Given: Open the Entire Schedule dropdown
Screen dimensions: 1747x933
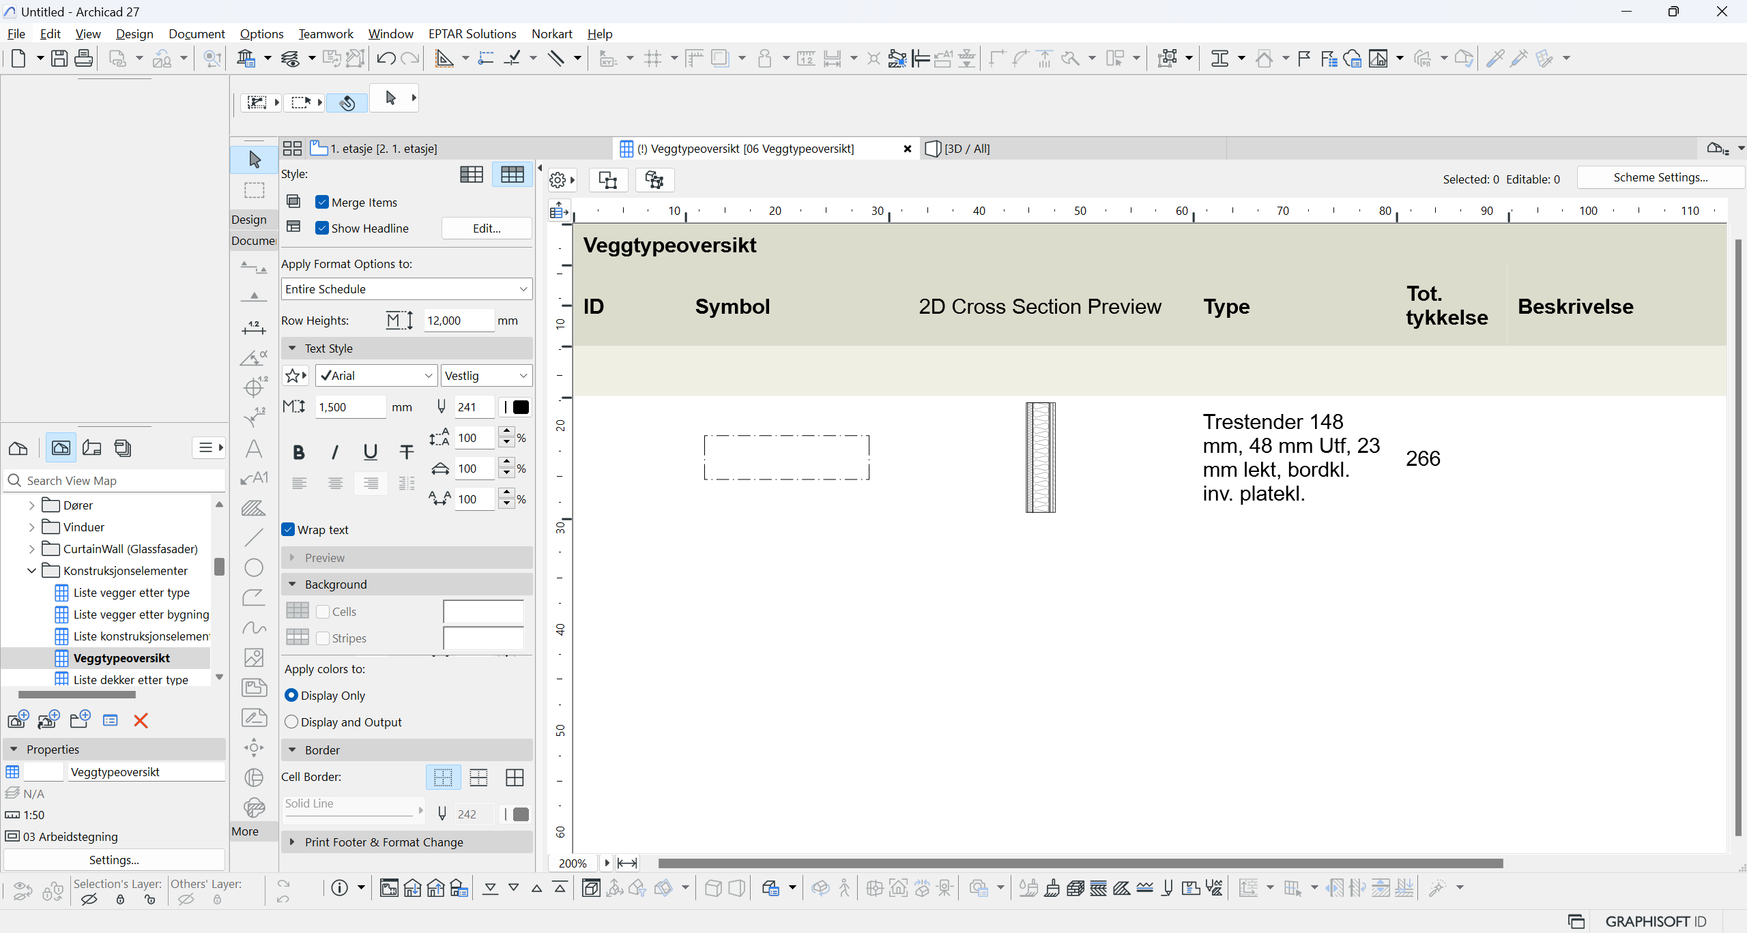Looking at the screenshot, I should [x=407, y=289].
